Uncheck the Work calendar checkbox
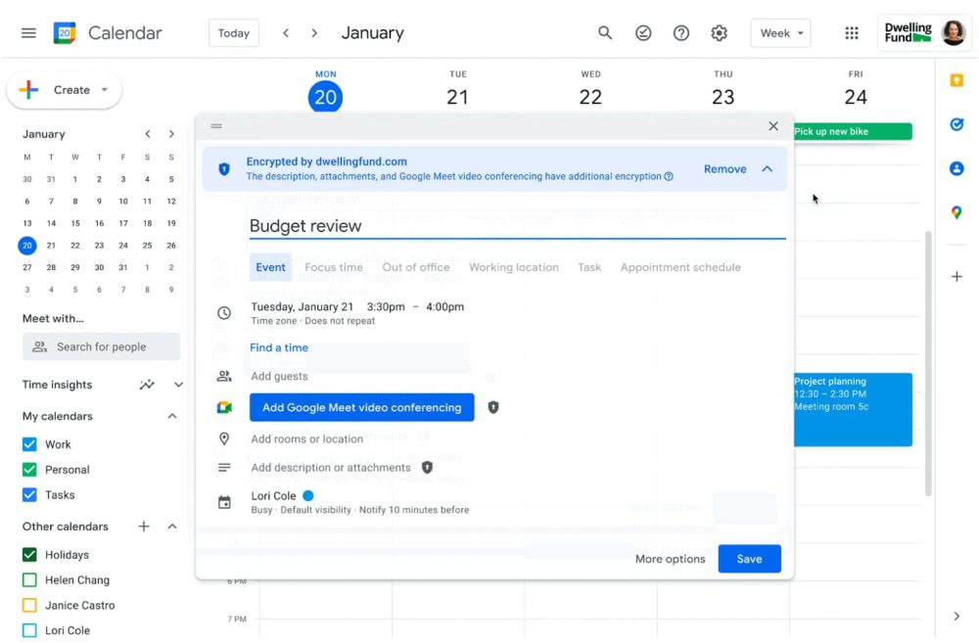The width and height of the screenshot is (979, 643). coord(29,444)
